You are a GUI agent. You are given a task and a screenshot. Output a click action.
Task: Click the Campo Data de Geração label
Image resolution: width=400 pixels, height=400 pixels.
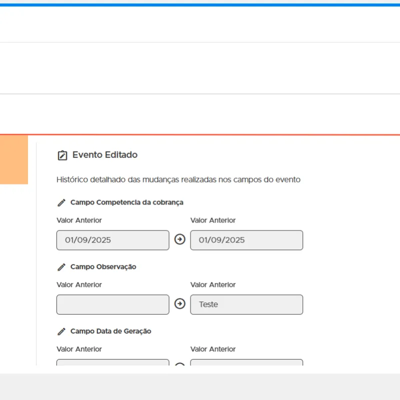[x=110, y=331]
